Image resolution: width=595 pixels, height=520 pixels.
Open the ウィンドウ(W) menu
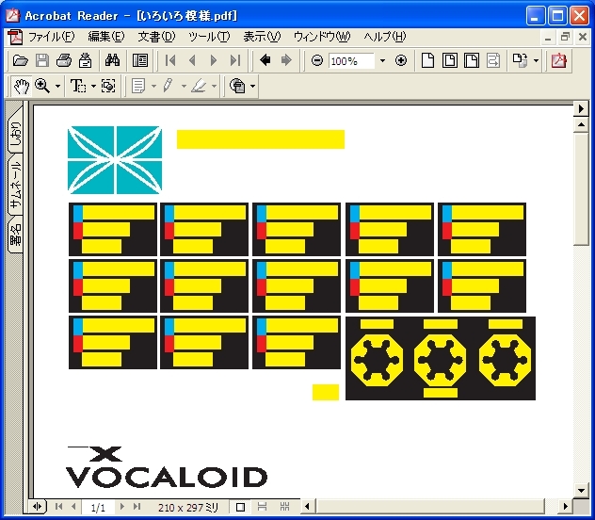click(322, 37)
